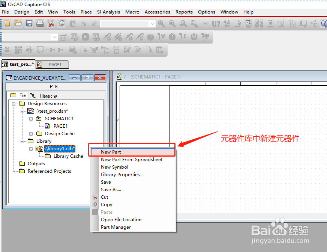Click the Annotate U? toolbar icon
The height and width of the screenshot is (252, 327).
(x=216, y=24)
